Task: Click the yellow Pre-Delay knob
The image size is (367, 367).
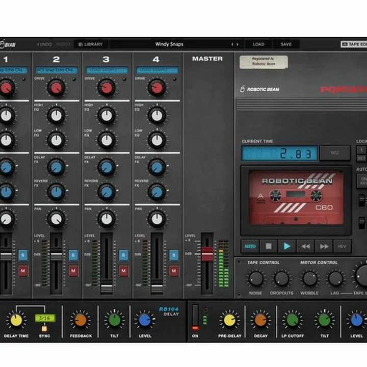Action: click(x=229, y=320)
